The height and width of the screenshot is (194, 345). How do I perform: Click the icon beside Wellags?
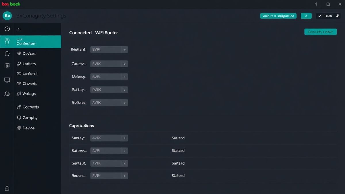(x=19, y=94)
